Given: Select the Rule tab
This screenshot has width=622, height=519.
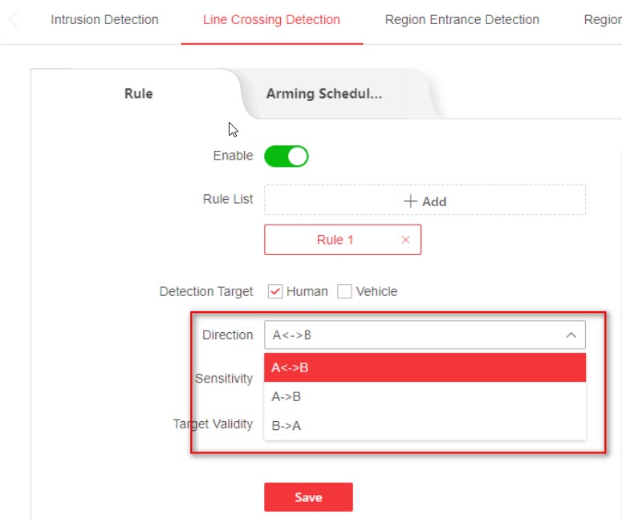Looking at the screenshot, I should coord(138,94).
